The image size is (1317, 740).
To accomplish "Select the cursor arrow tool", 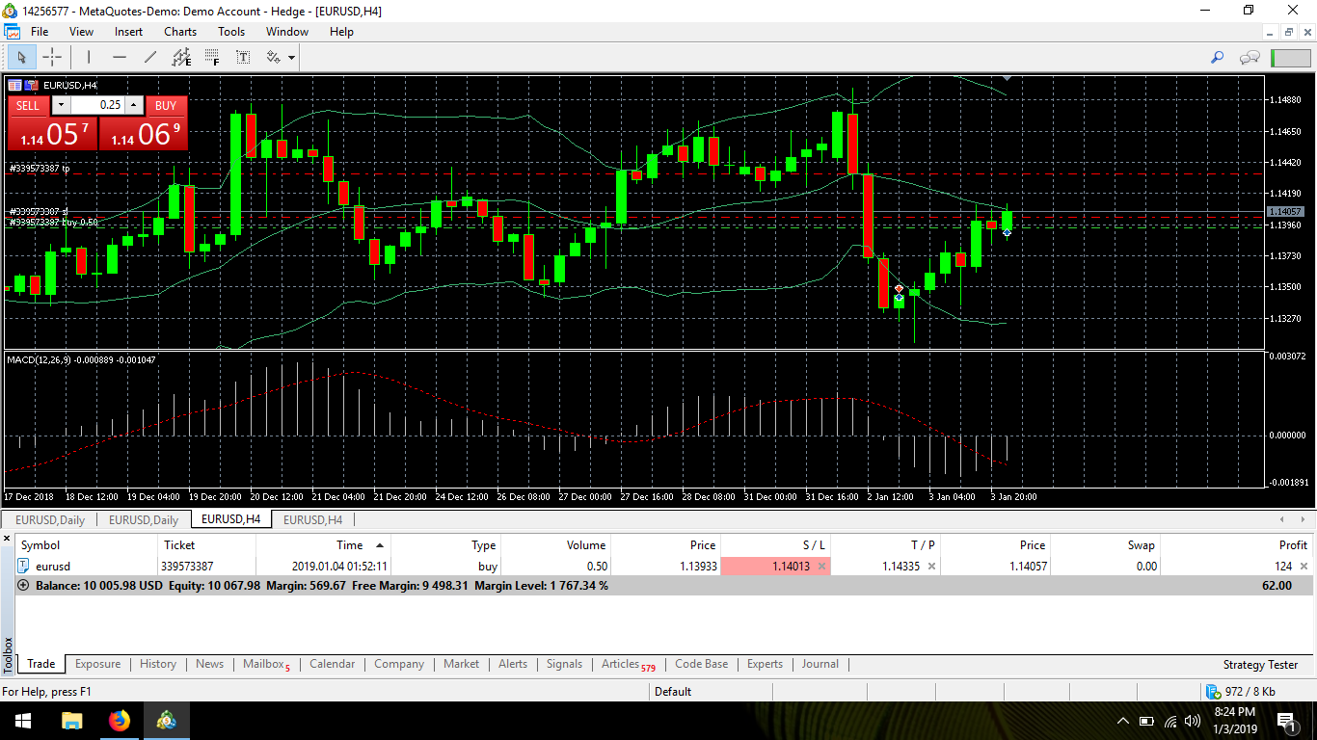I will click(21, 57).
